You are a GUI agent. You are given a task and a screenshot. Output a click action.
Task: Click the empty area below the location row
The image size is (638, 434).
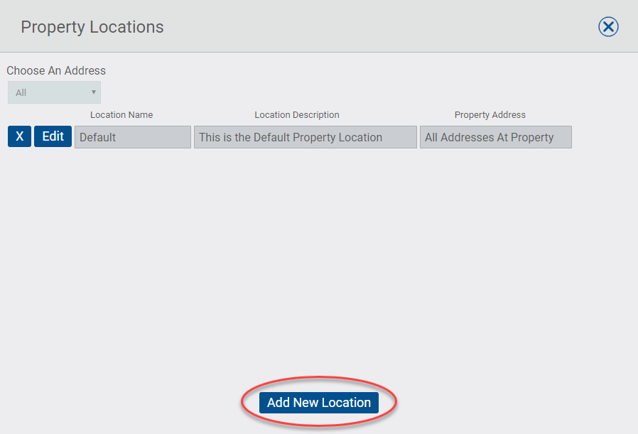[320, 256]
